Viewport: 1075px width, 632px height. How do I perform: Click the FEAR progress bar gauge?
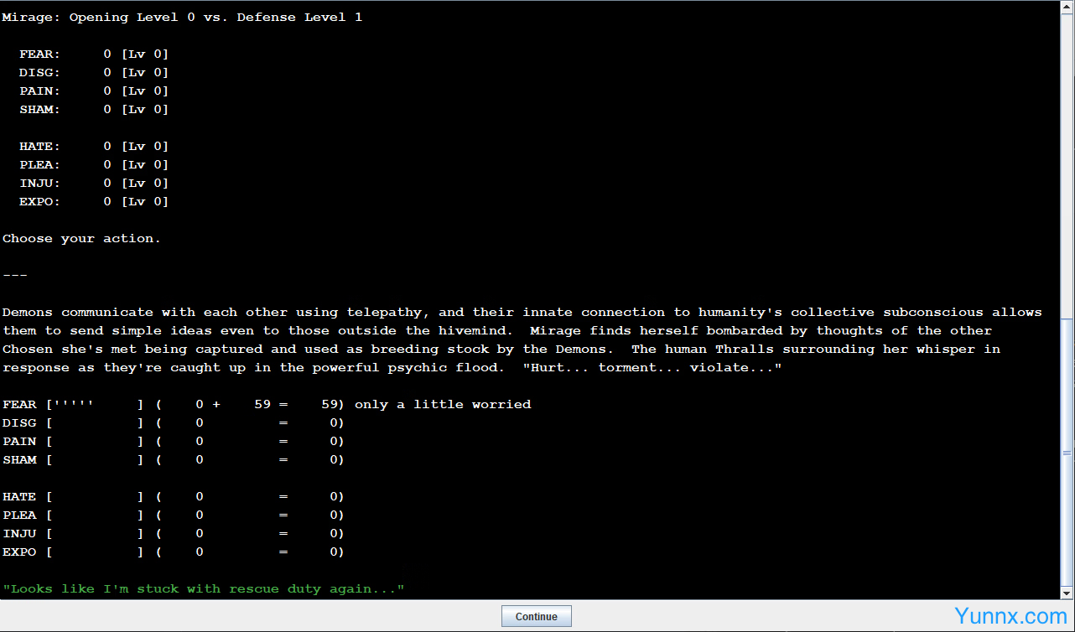[x=94, y=405]
